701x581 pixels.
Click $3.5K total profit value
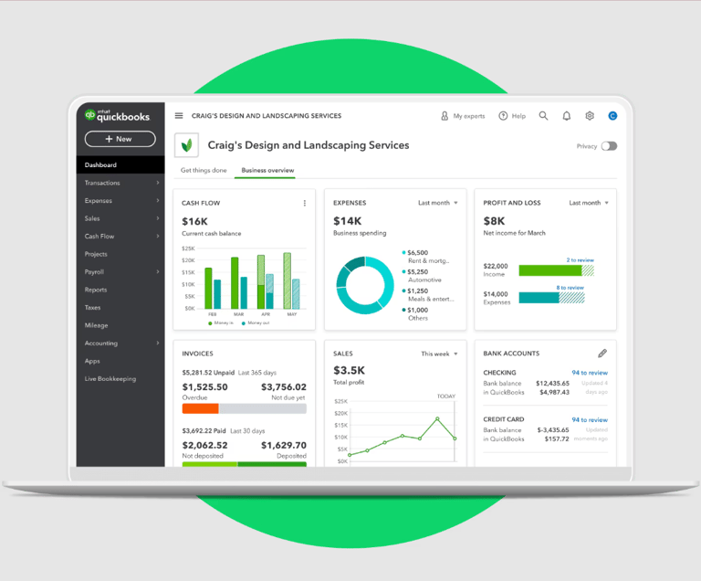350,370
